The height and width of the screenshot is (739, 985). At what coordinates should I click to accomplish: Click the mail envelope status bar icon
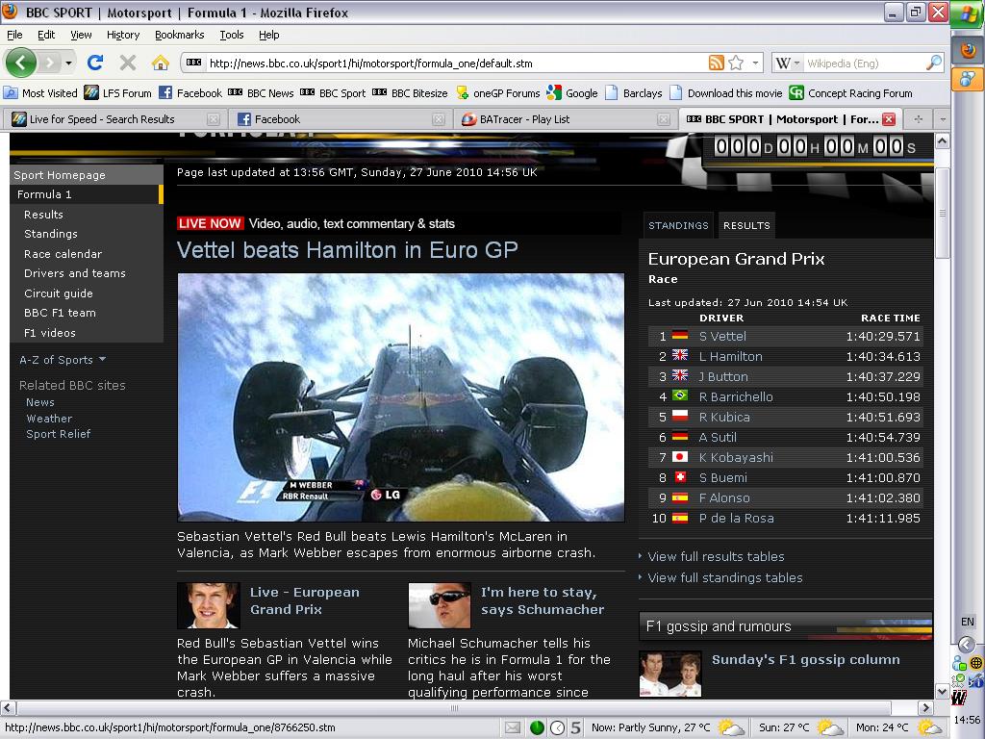click(x=513, y=727)
